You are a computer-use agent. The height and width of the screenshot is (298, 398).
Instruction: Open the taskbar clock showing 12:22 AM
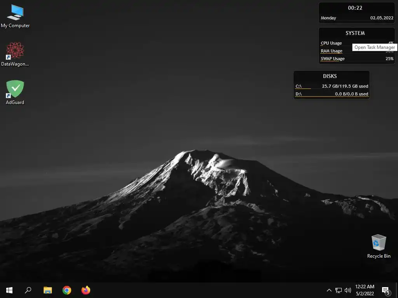(365, 290)
